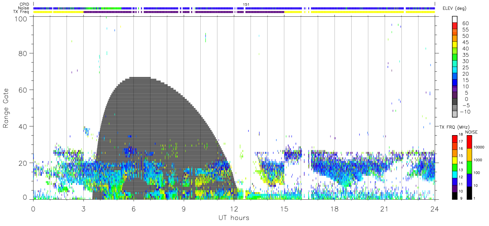Click y-axis tick label '60'

tap(23, 90)
